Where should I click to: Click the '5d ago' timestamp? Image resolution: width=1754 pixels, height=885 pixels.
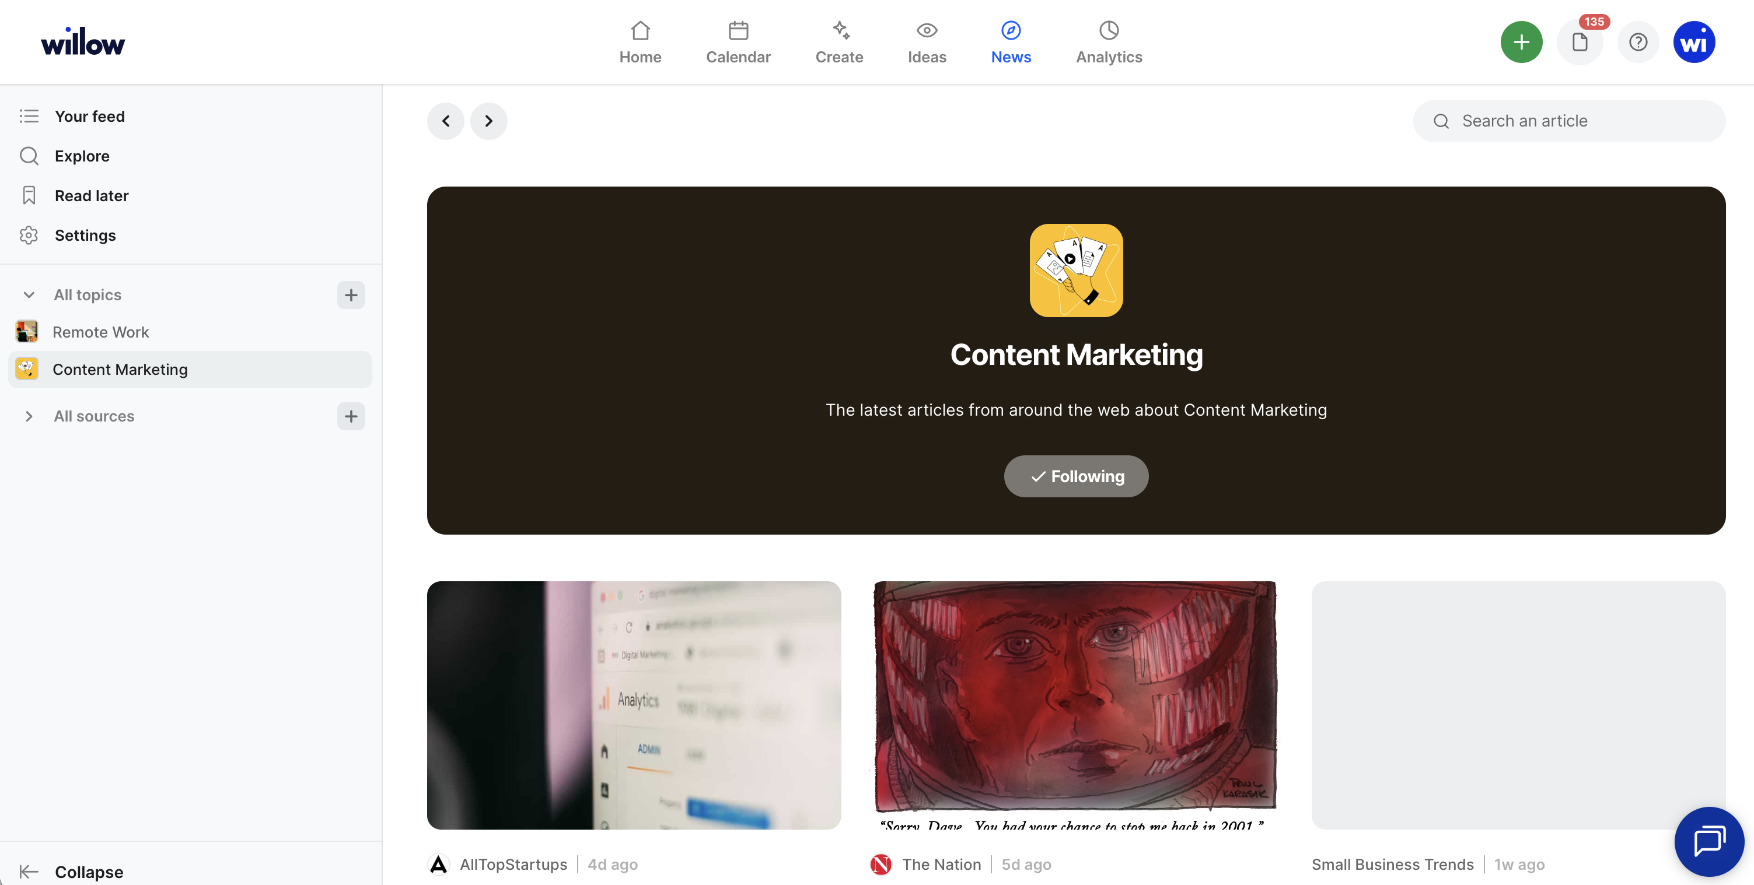[x=1026, y=865]
